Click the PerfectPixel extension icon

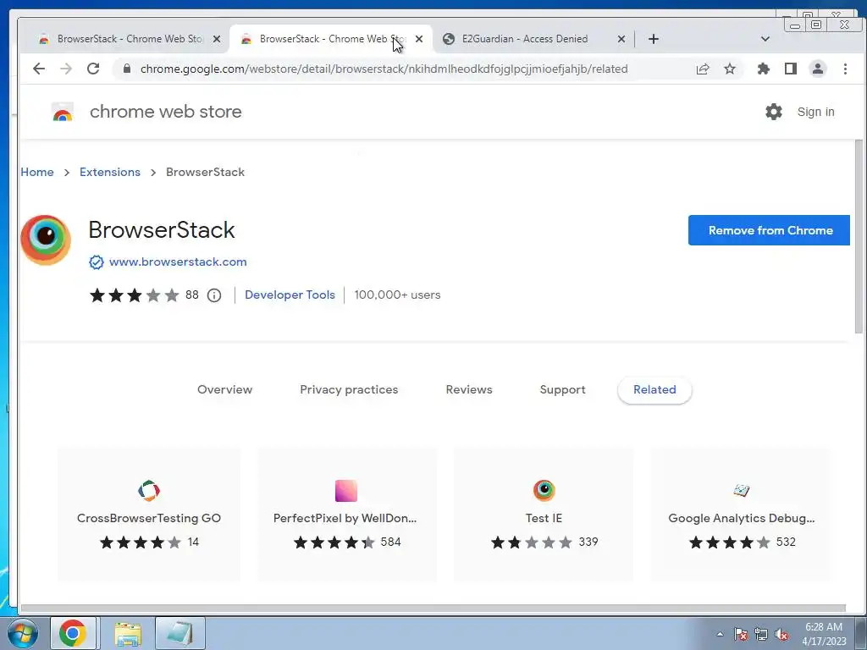click(346, 490)
